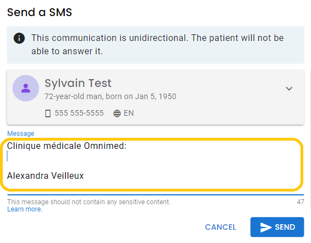This screenshot has height=243, width=311.
Task: Click the patient avatar icon
Action: pyautogui.click(x=26, y=88)
